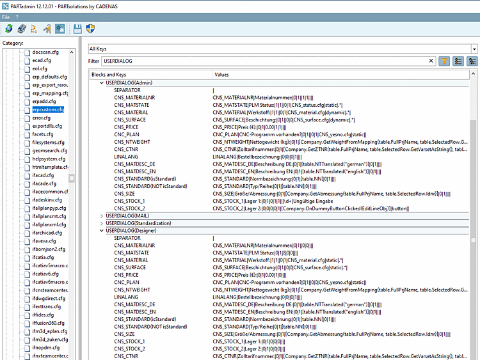Image resolution: width=480 pixels, height=360 pixels.
Task: Toggle the orange funnel filter button
Action: (444, 61)
